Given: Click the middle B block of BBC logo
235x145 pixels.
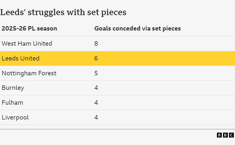Looking at the screenshot, I should click(x=225, y=135).
